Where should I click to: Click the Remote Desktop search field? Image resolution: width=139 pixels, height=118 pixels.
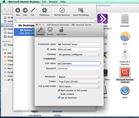(x=55, y=20)
